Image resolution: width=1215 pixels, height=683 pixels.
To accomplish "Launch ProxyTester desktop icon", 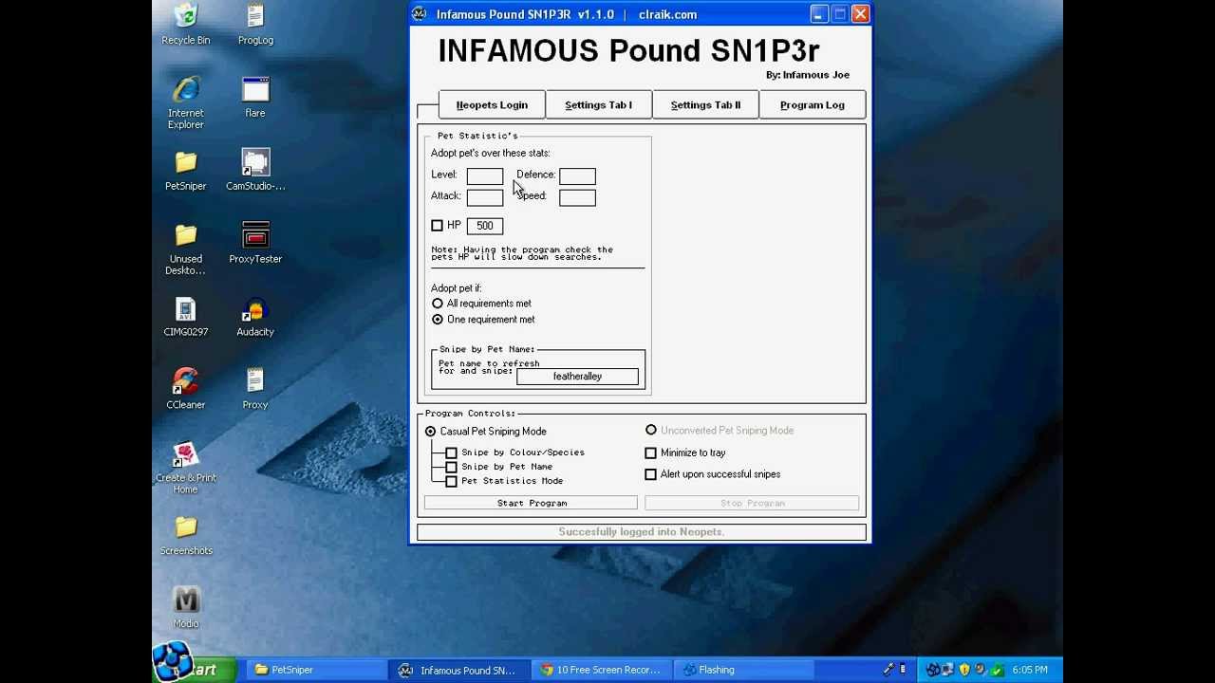I will click(255, 244).
